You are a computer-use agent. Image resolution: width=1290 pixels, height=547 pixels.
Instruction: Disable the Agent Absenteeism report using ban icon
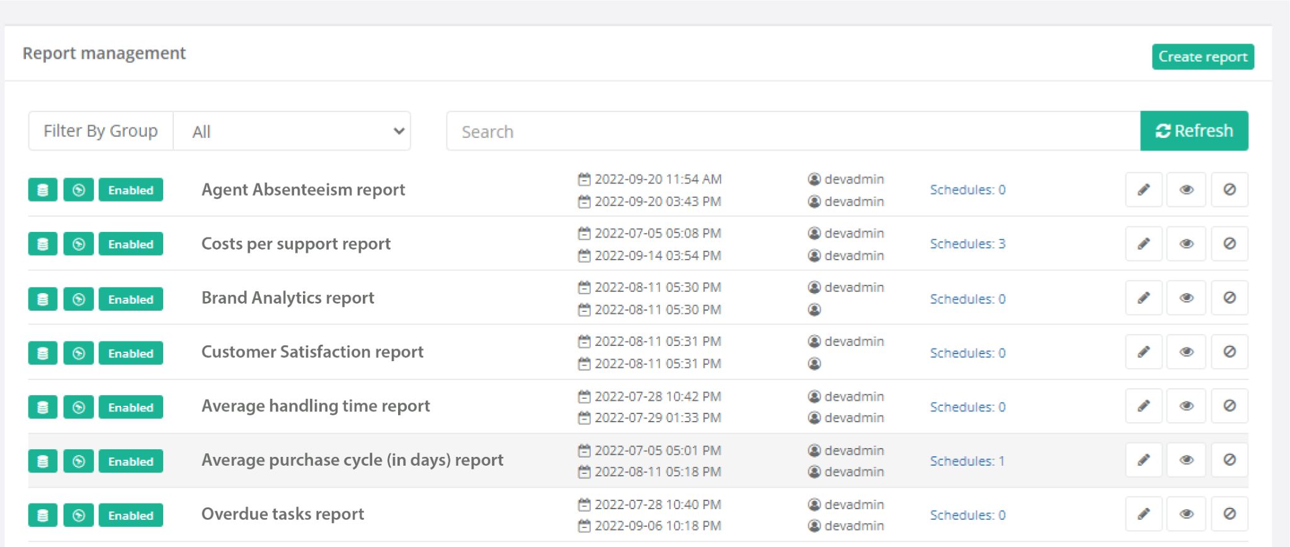tap(1230, 190)
